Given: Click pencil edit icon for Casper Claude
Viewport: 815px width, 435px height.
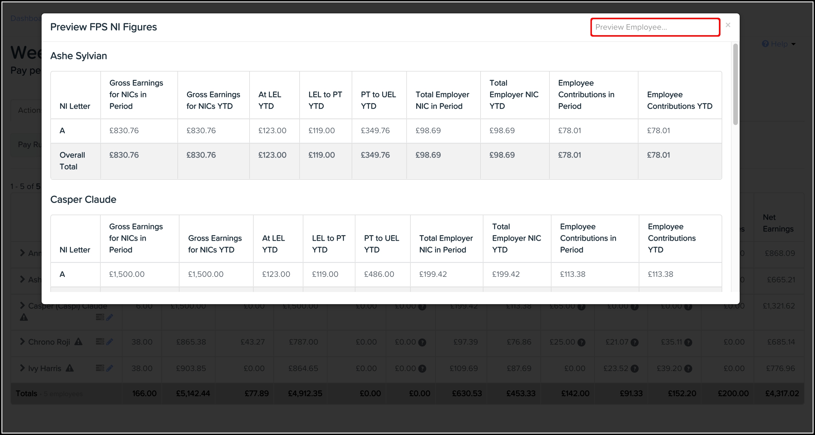Looking at the screenshot, I should (x=110, y=317).
